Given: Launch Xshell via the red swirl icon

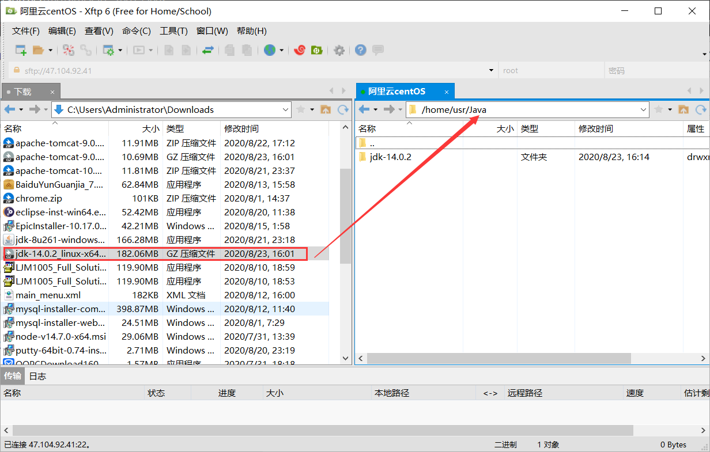Looking at the screenshot, I should [x=300, y=50].
